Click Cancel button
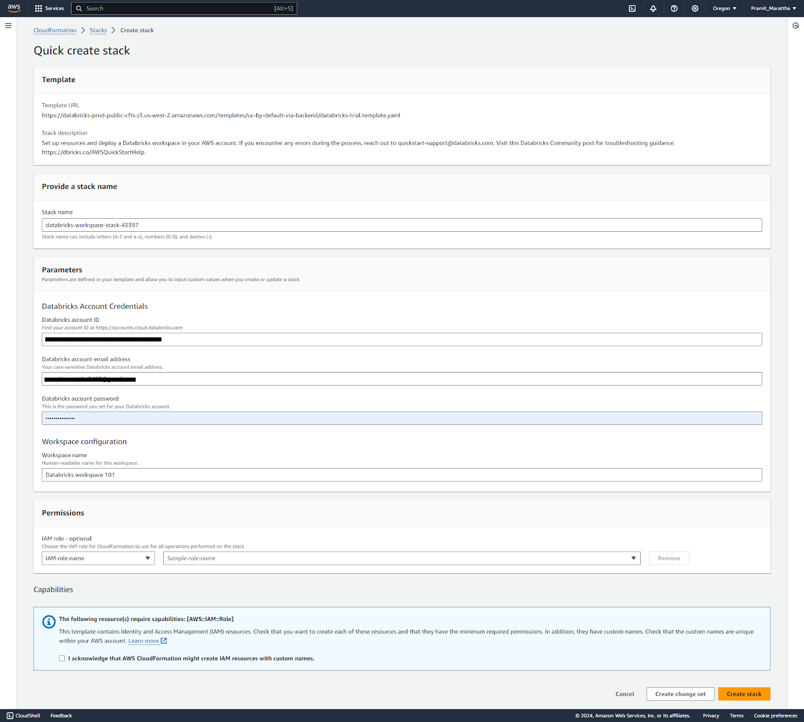 point(625,694)
